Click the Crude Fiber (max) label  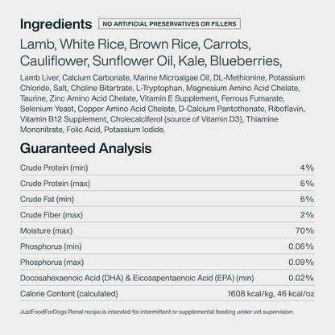tap(52, 215)
